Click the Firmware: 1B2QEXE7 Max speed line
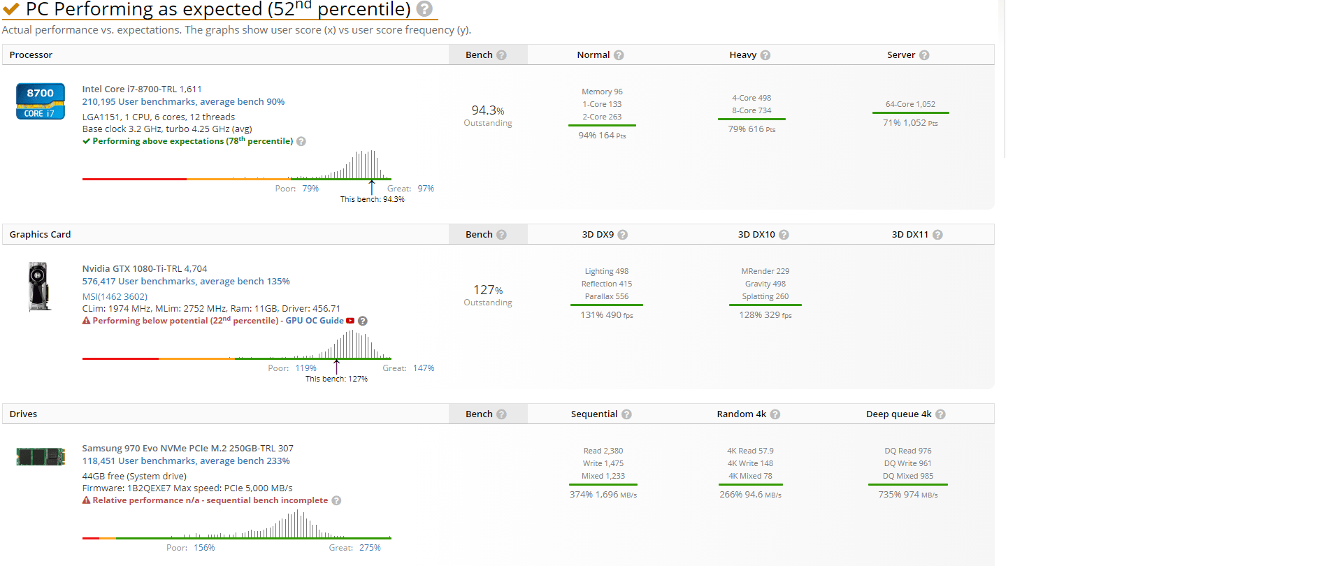1338x566 pixels. pyautogui.click(x=187, y=488)
